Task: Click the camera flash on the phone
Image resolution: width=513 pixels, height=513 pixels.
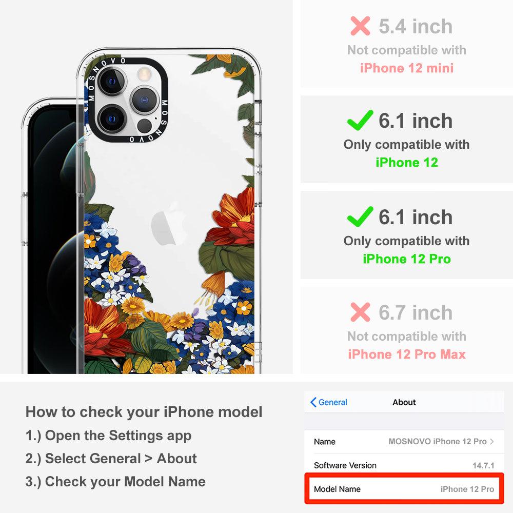Action: pyautogui.click(x=144, y=74)
